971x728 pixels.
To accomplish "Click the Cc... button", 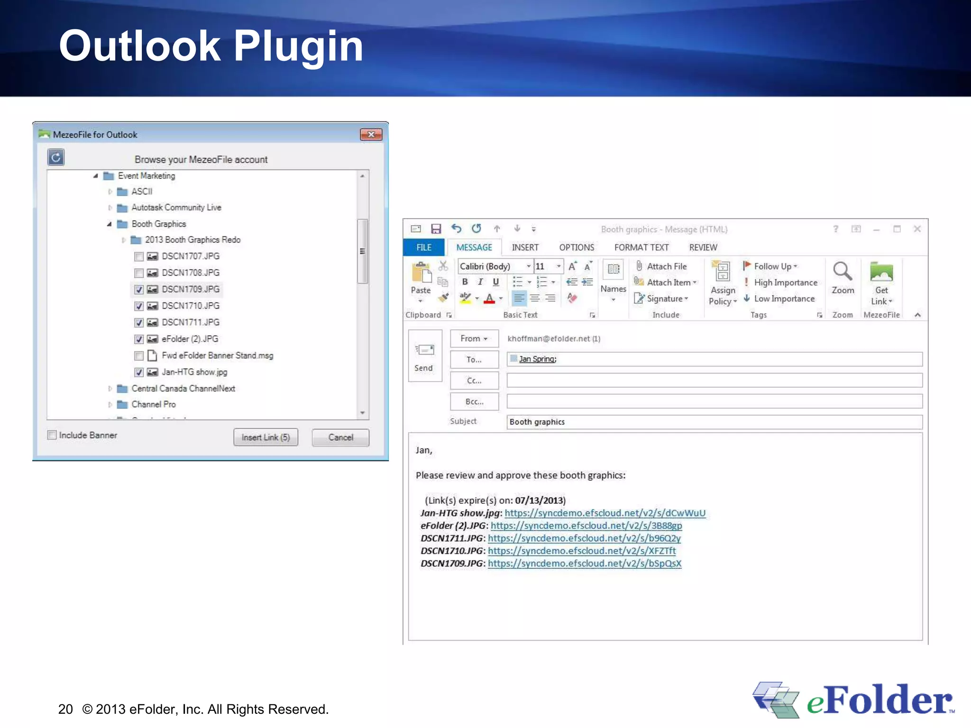I will coord(474,381).
